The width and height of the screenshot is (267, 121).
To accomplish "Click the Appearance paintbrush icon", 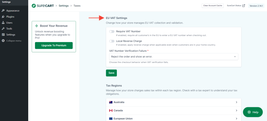I will pos(3,11).
